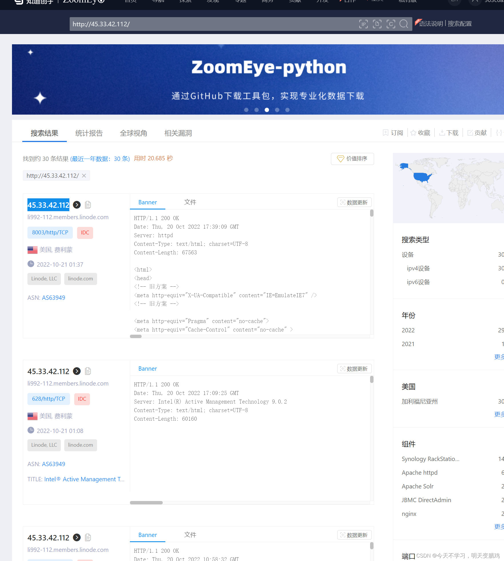Click the 下载 download icon
Viewport: 504px width, 561px height.
(442, 133)
